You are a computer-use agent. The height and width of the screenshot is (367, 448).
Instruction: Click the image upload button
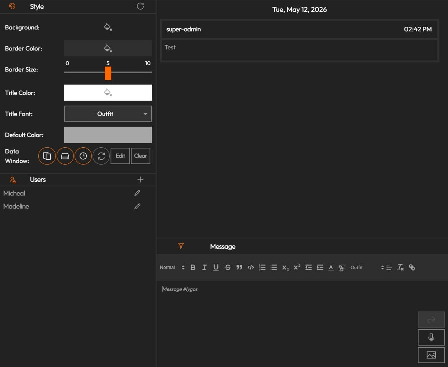point(431,355)
